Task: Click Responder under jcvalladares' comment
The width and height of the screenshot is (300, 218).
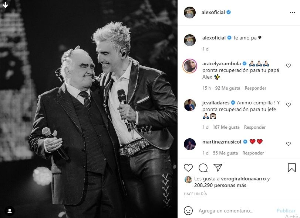Action: (x=255, y=127)
